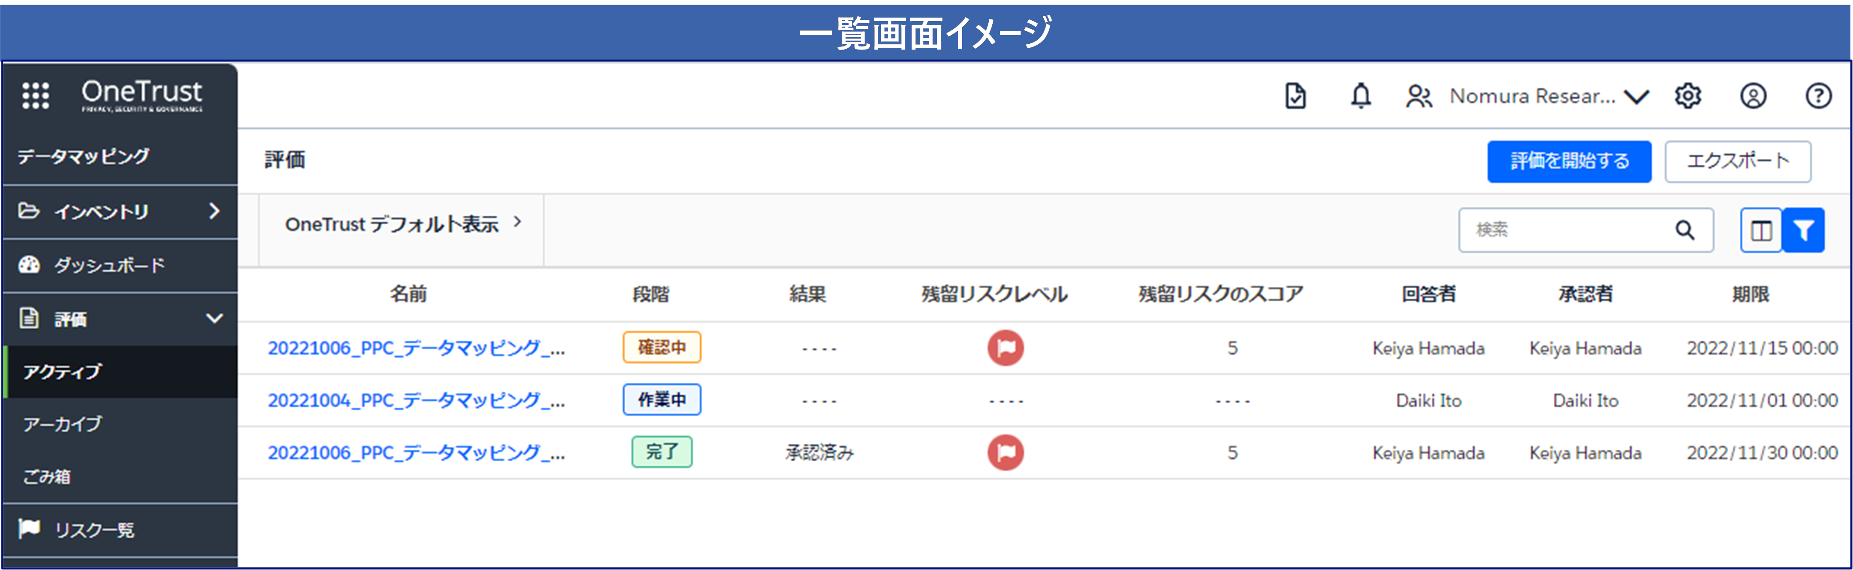The image size is (1853, 570).
Task: Toggle the blue filter funnel button
Action: click(1803, 230)
